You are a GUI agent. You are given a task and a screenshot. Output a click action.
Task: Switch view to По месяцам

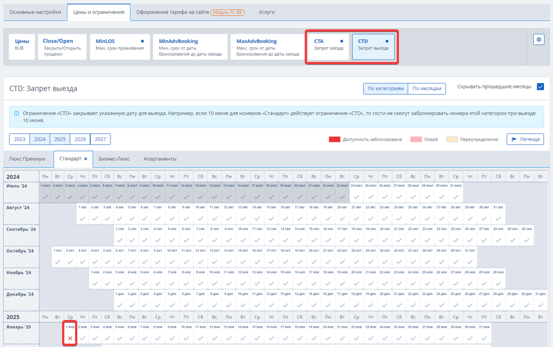click(427, 88)
